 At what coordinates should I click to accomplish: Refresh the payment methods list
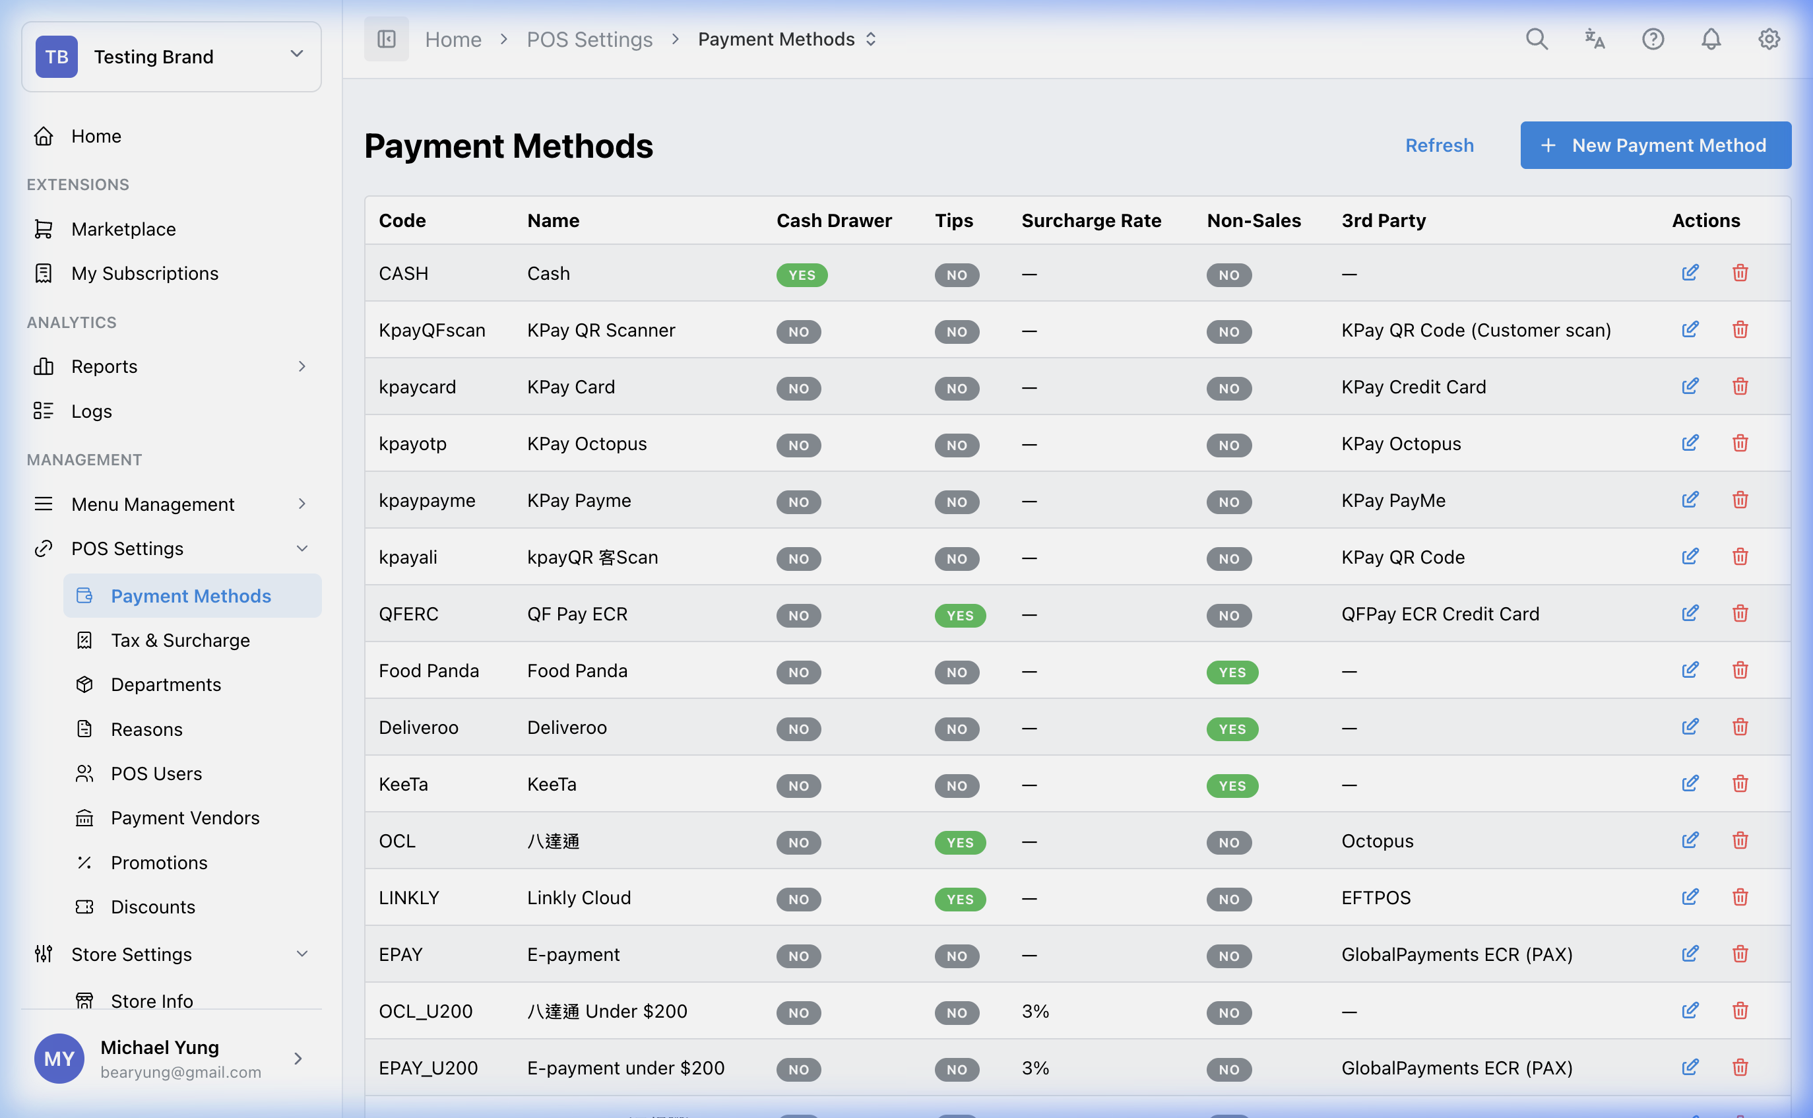click(1438, 145)
